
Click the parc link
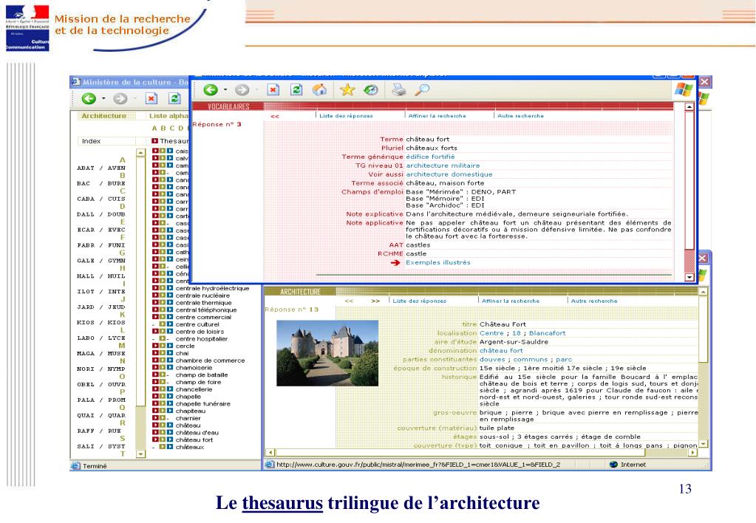(x=564, y=360)
